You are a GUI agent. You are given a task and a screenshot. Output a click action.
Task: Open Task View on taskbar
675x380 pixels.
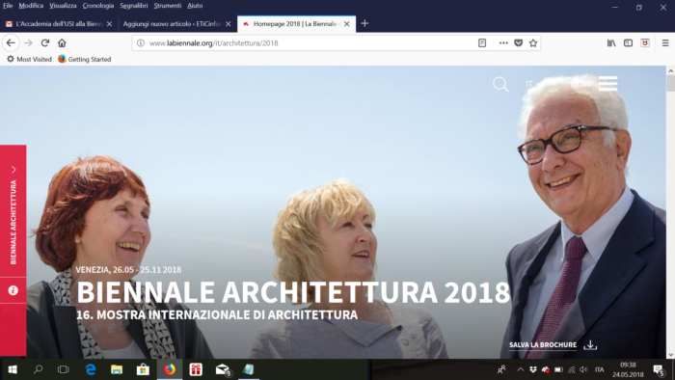[x=64, y=369]
